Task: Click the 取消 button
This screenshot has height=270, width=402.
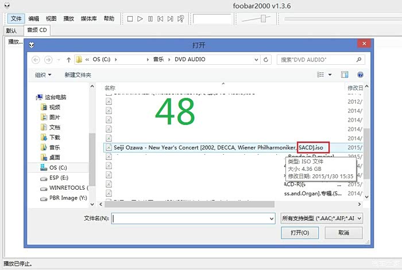Action: point(343,233)
